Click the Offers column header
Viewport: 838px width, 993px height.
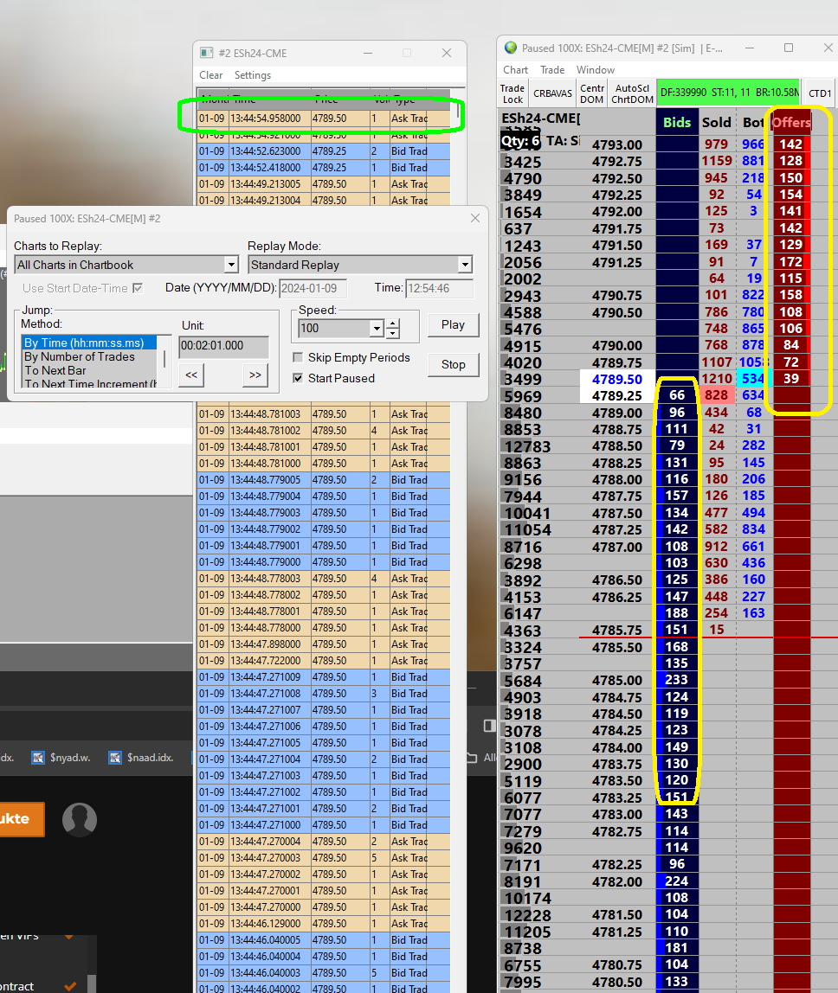791,123
